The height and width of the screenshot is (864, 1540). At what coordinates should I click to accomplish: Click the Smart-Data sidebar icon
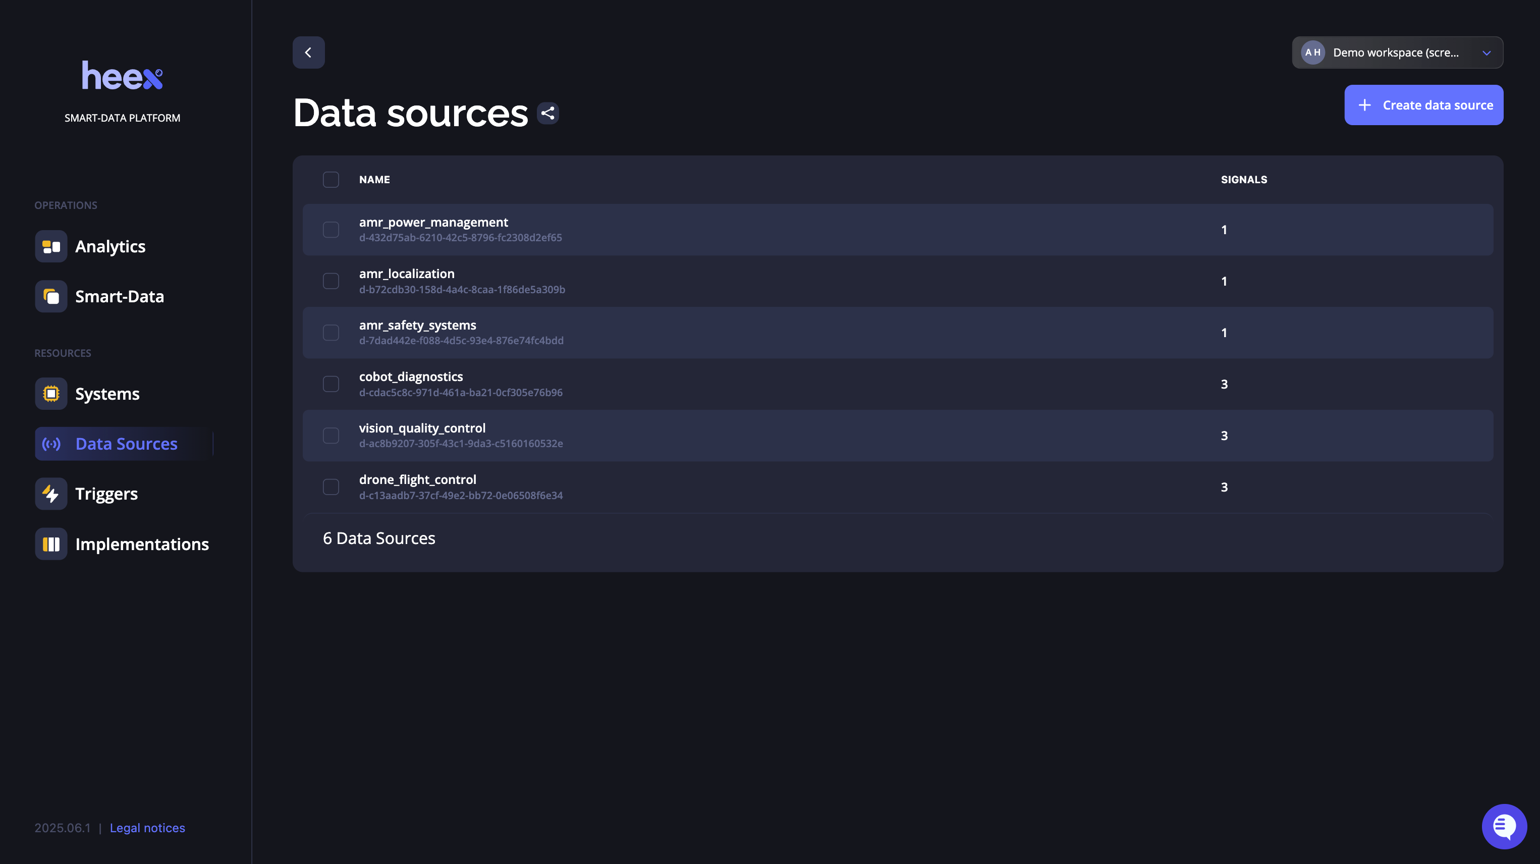[x=51, y=297]
